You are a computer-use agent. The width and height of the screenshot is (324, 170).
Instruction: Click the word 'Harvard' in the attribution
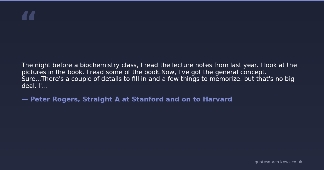pyautogui.click(x=217, y=99)
